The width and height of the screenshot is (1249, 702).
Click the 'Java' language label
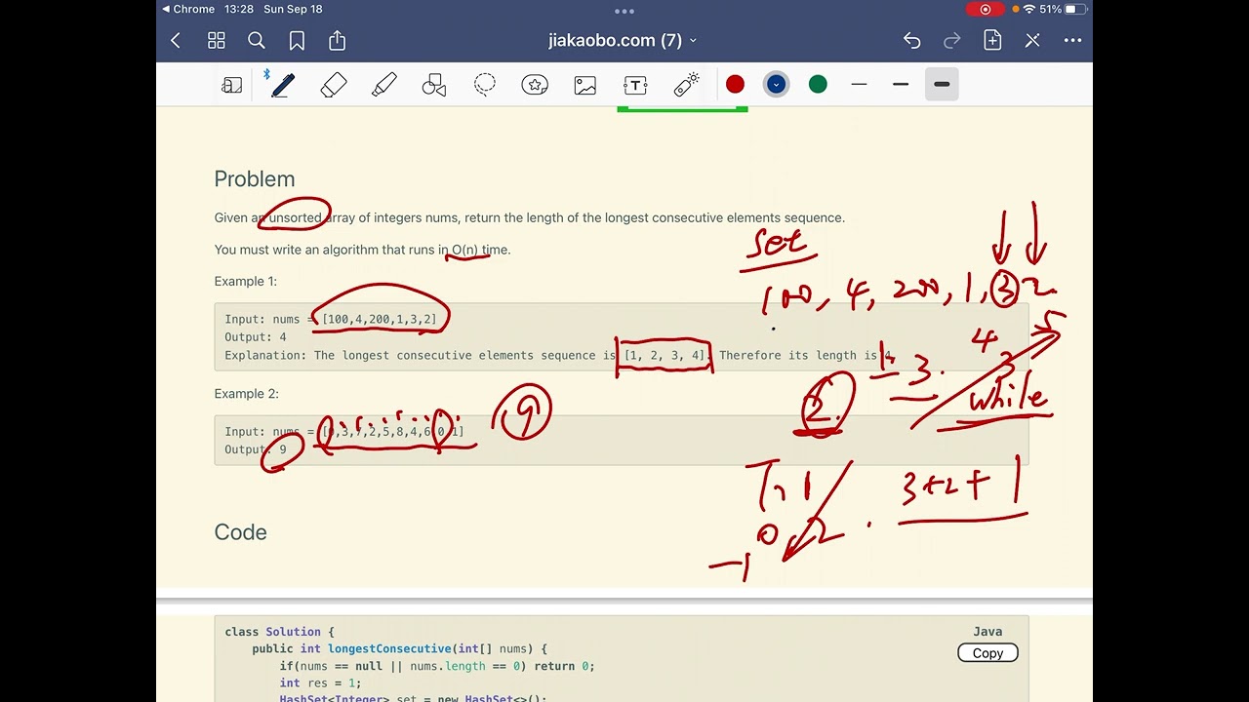pyautogui.click(x=987, y=632)
